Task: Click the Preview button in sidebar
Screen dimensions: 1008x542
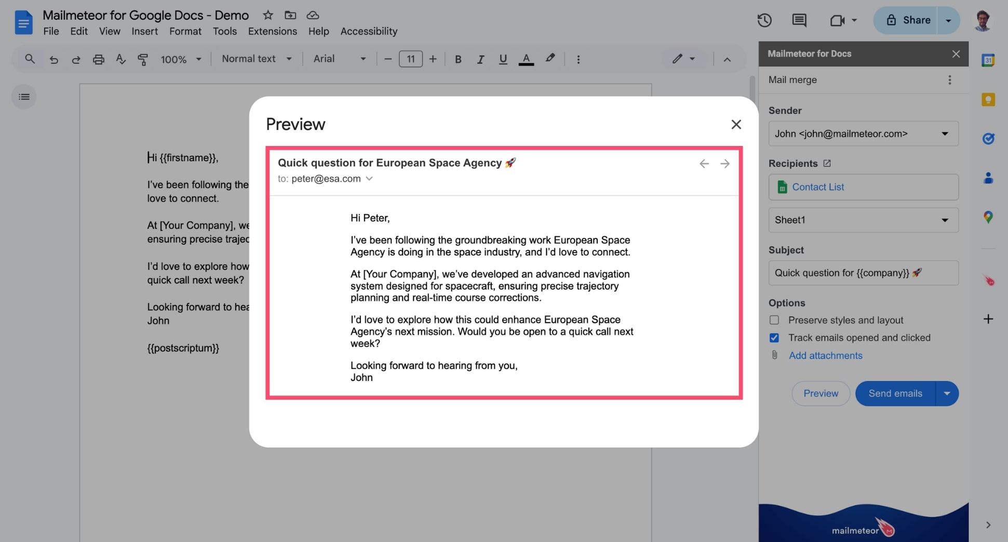Action: coord(821,393)
